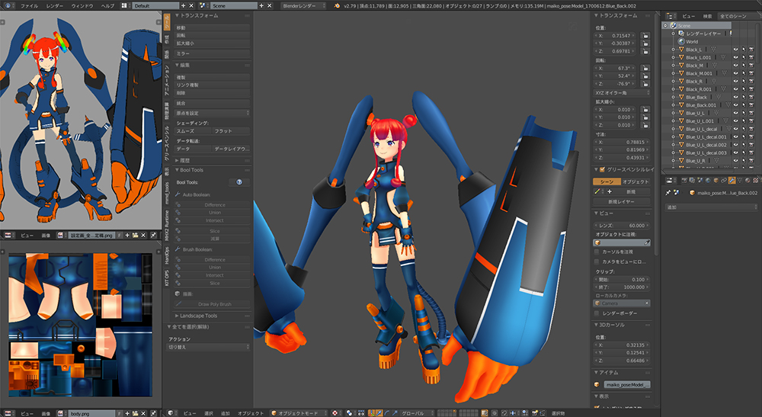Click Black_L mesh triangle icon in outliner
The height and width of the screenshot is (417, 762).
(680, 50)
